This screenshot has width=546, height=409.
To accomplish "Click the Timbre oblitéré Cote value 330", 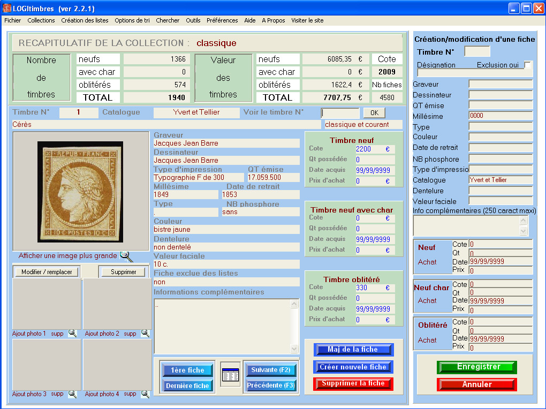I will [361, 288].
